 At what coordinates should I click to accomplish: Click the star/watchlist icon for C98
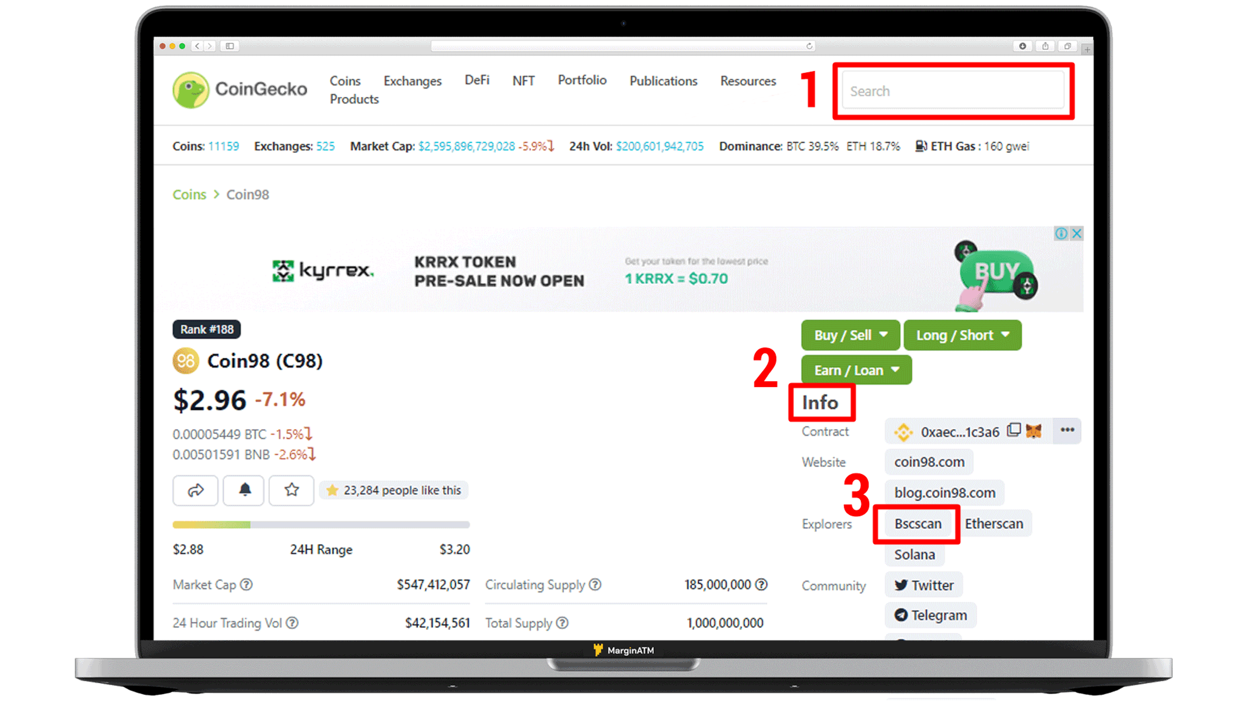pos(291,490)
